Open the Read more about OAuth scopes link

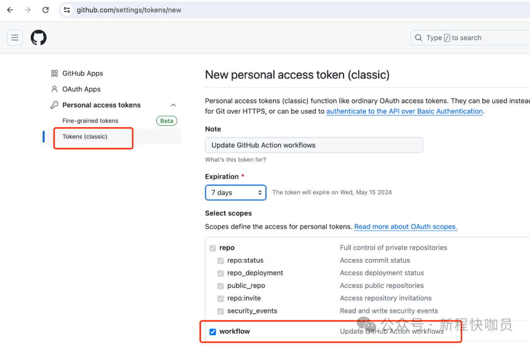click(x=405, y=227)
